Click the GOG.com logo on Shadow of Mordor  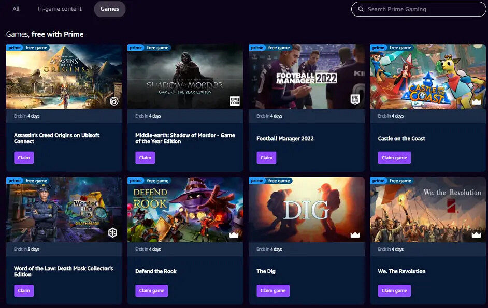(x=235, y=101)
